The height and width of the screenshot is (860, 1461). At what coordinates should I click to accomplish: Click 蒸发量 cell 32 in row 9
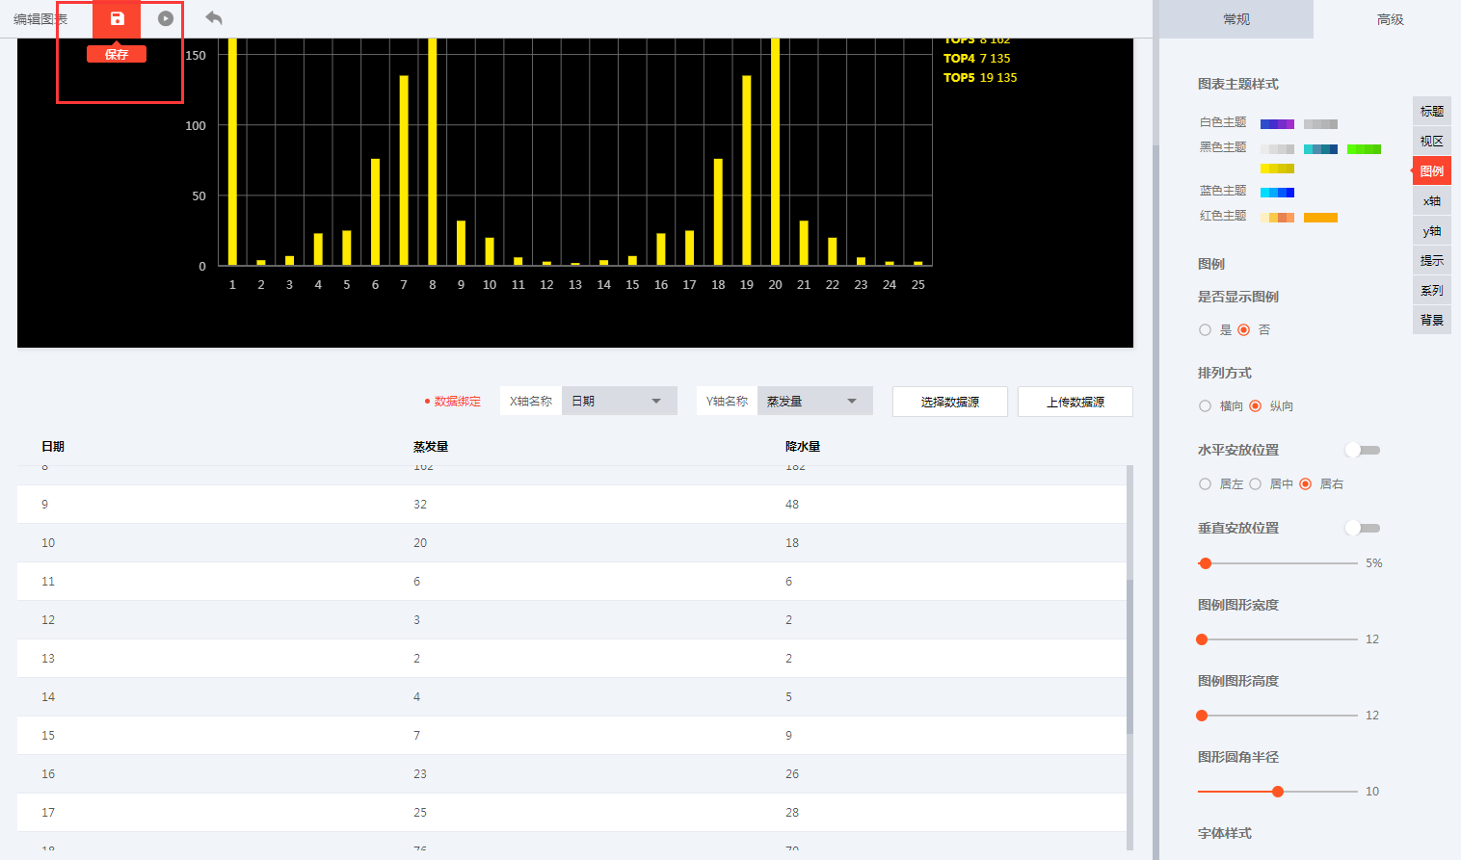point(420,505)
